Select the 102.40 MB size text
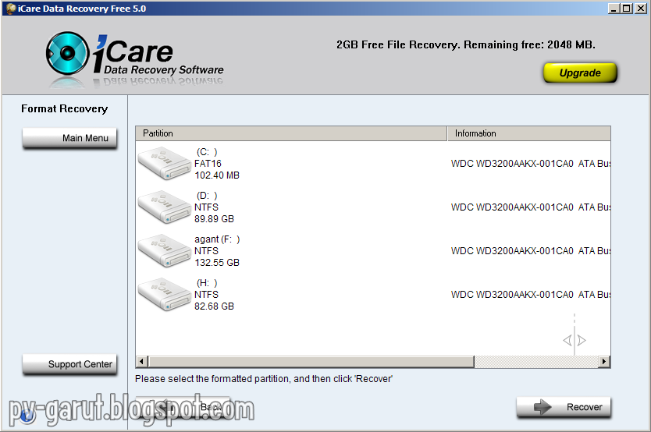 [x=217, y=175]
